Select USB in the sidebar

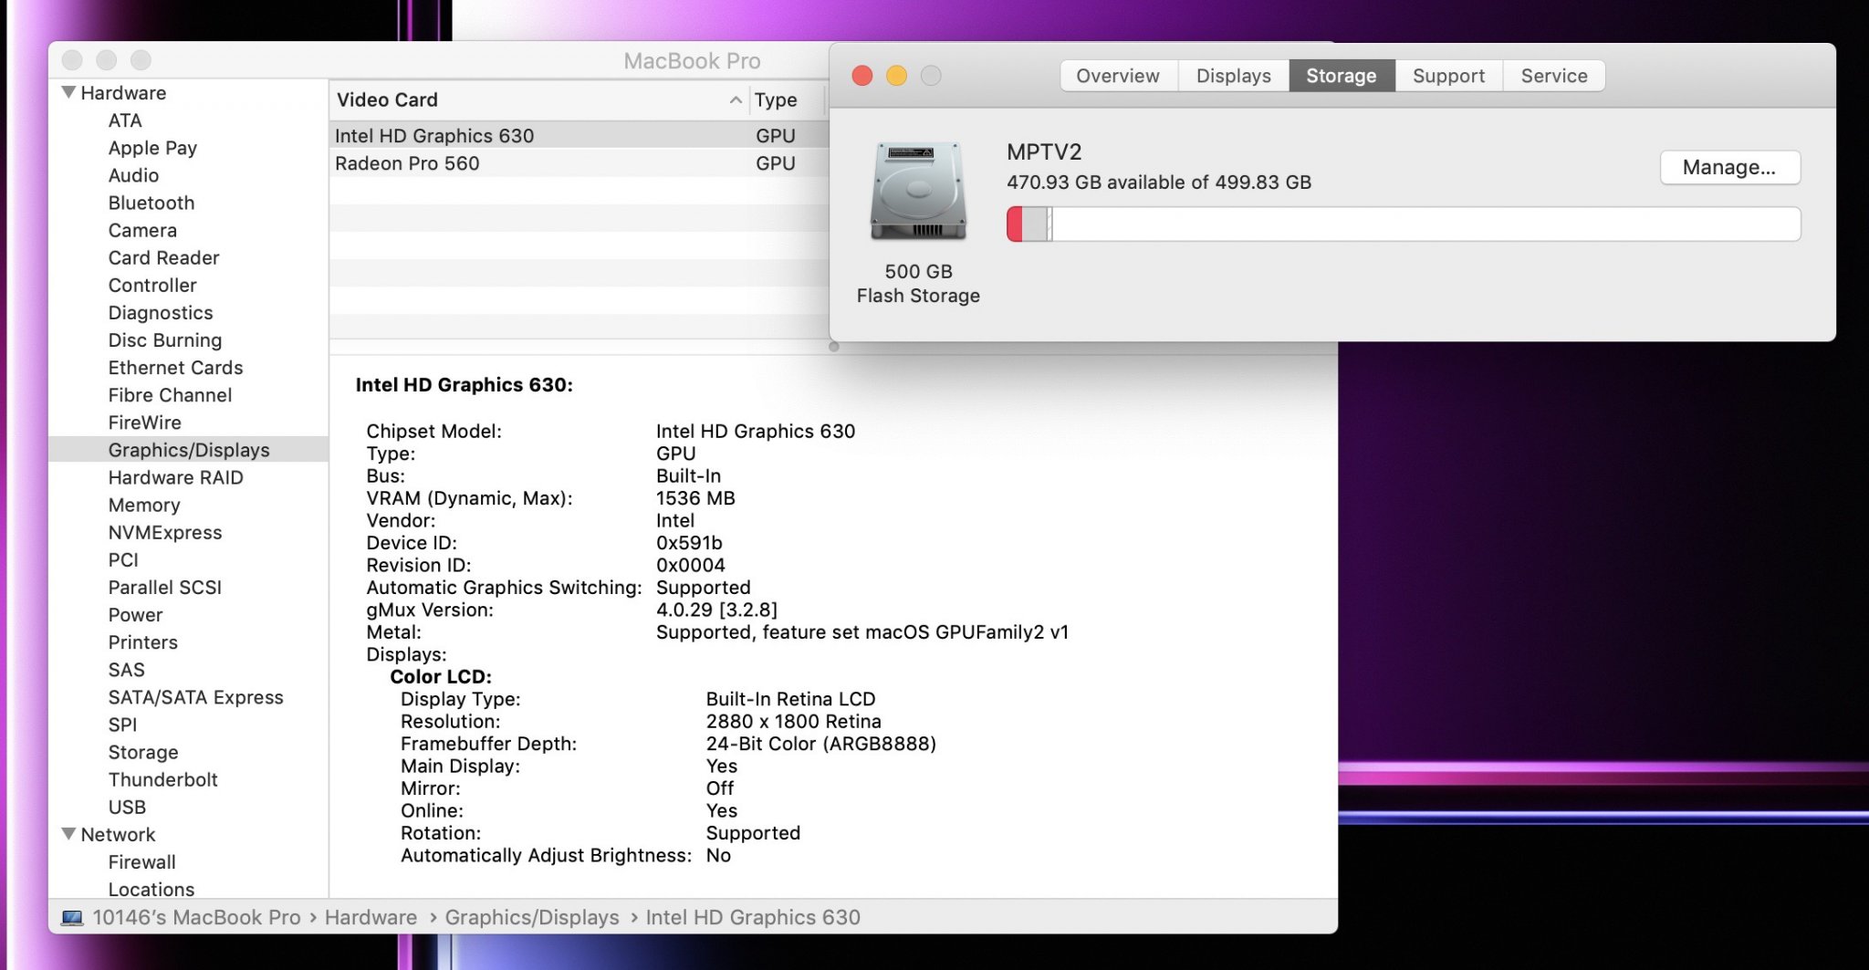(x=127, y=807)
